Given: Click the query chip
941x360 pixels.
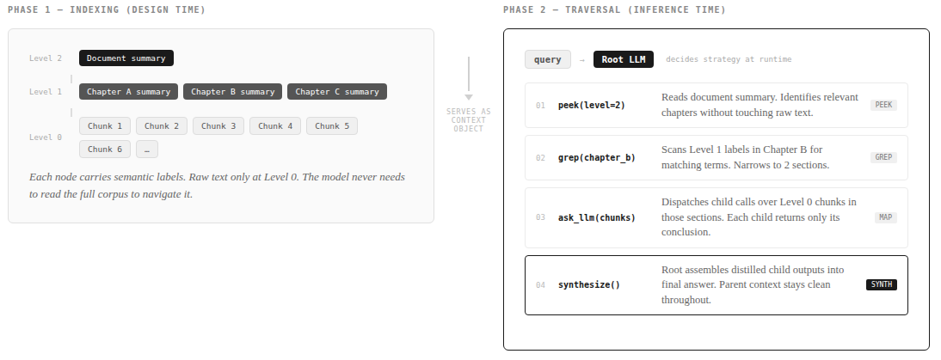Looking at the screenshot, I should (548, 60).
